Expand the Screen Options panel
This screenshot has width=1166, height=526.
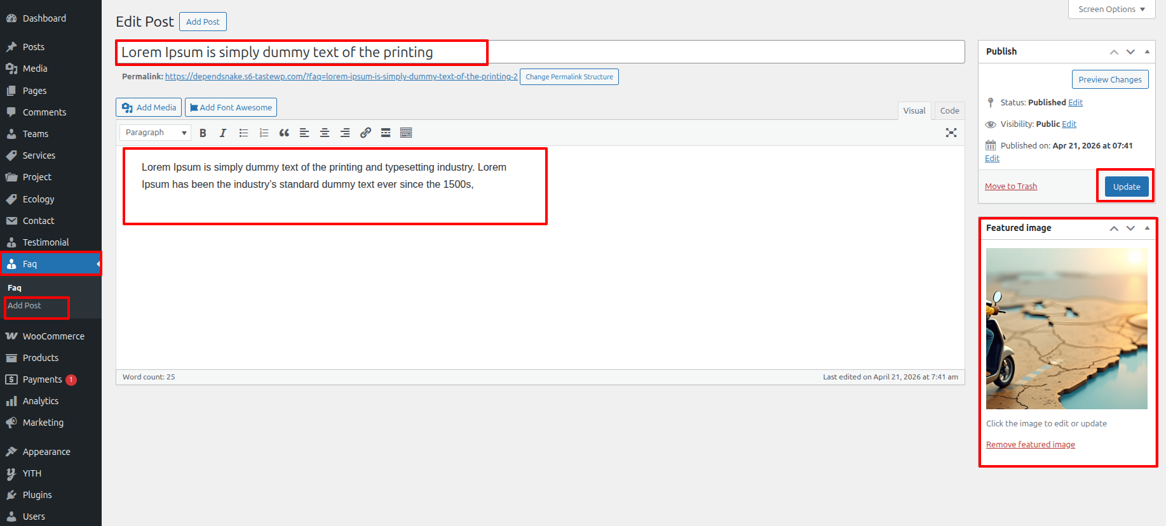[x=1111, y=10]
